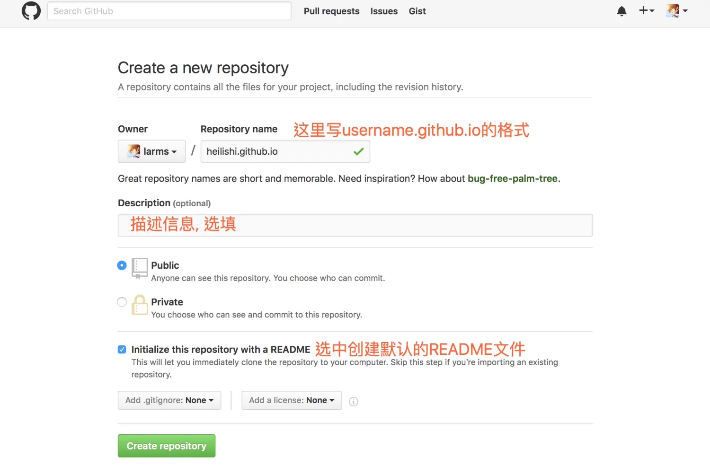The width and height of the screenshot is (710, 475).
Task: Open Gist in header
Action: 417,11
